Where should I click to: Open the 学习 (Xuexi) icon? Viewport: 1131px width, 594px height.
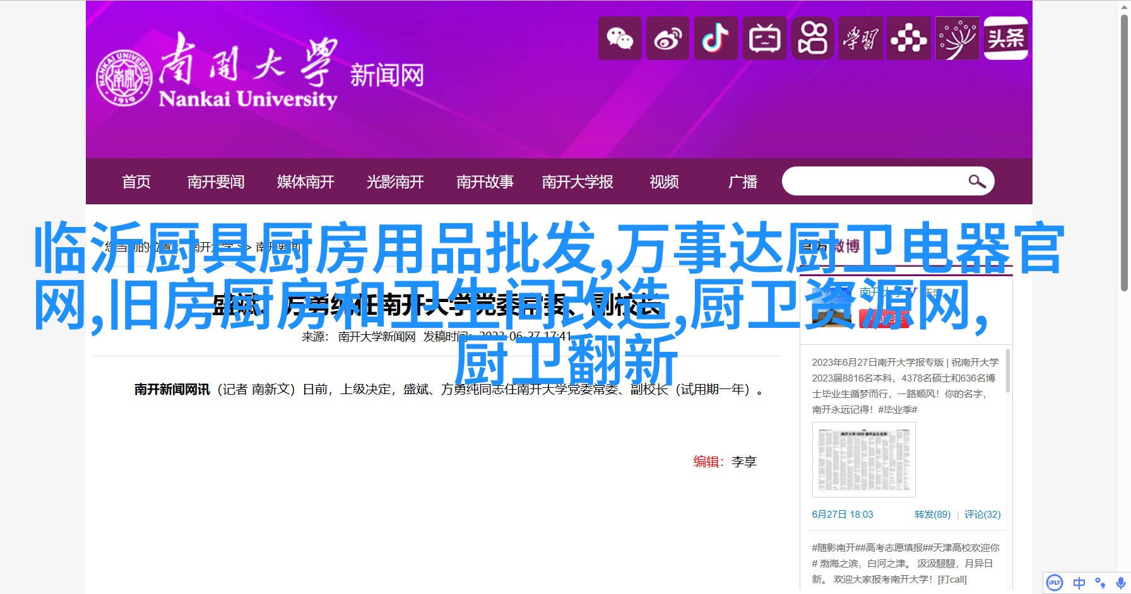click(x=861, y=38)
